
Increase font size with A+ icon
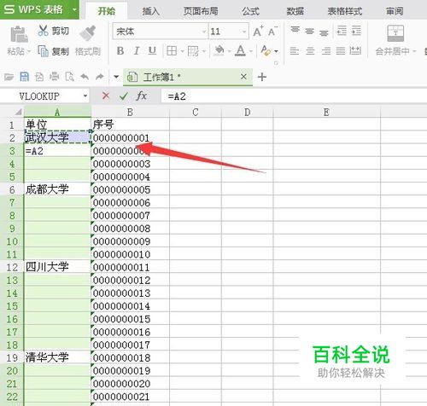tap(258, 32)
